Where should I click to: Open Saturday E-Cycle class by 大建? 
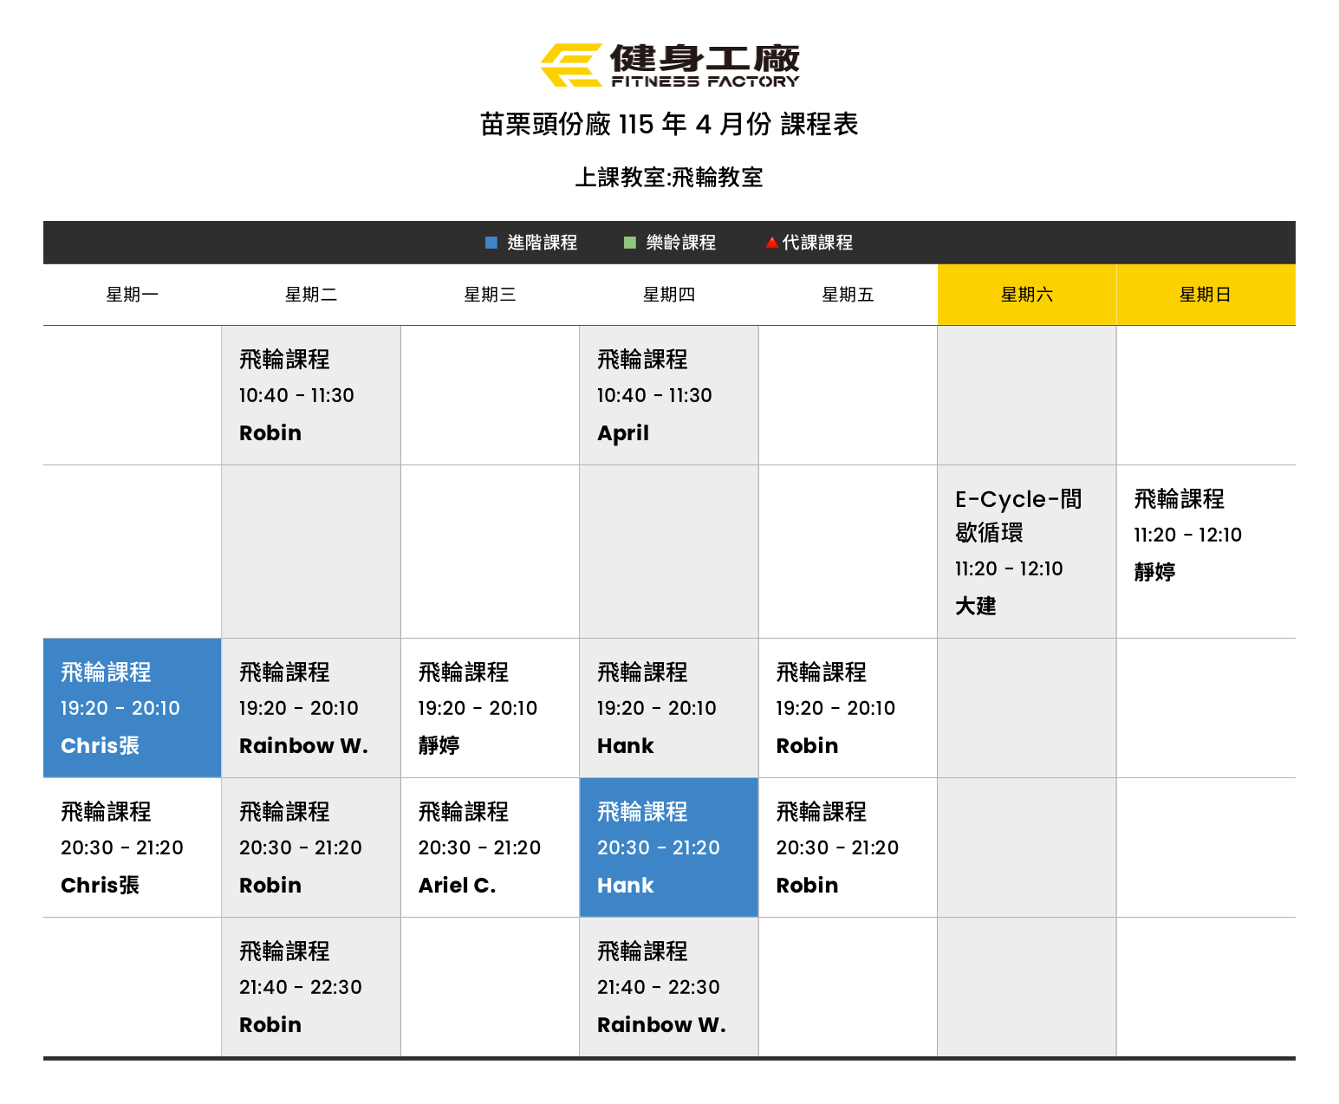point(1026,551)
